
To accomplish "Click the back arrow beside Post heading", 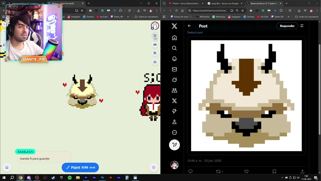I will pyautogui.click(x=189, y=26).
